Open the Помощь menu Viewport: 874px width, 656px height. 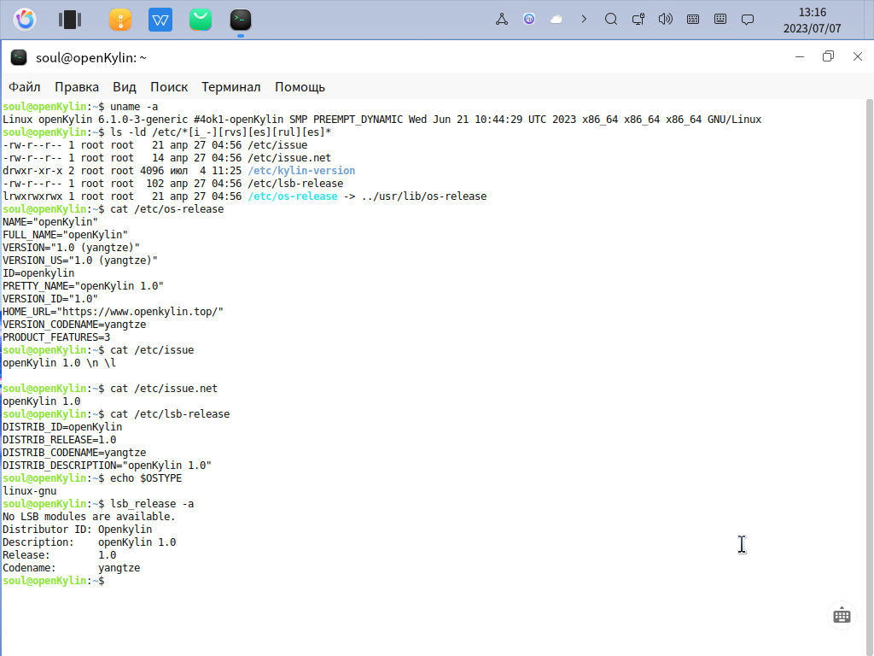tap(300, 87)
